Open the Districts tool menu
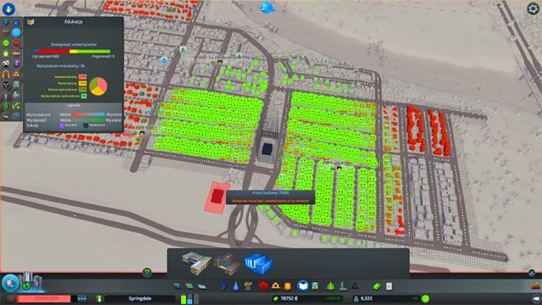 click(202, 286)
